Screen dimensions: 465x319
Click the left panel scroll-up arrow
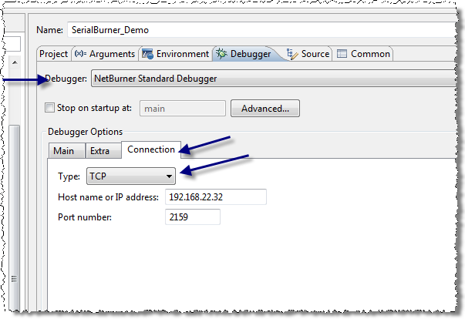[15, 62]
